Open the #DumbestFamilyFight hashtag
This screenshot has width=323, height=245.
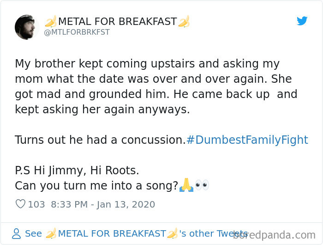pos(247,140)
